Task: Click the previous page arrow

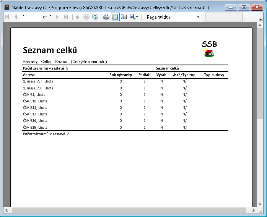Action: [15, 17]
